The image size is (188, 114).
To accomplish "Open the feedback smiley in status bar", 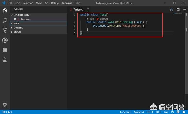I will pos(178,112).
